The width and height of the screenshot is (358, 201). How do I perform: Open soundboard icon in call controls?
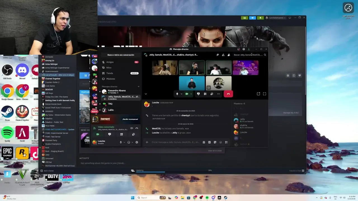[212, 94]
